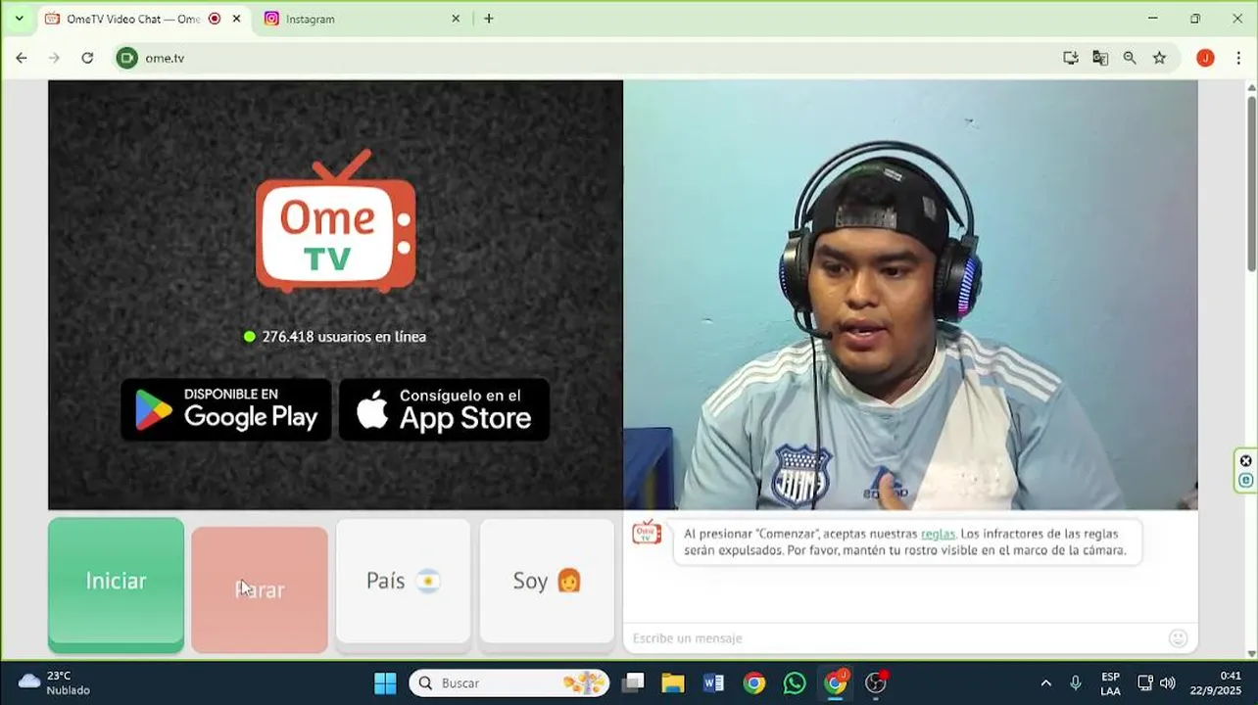Open a new browser tab
The width and height of the screenshot is (1258, 705).
click(489, 19)
